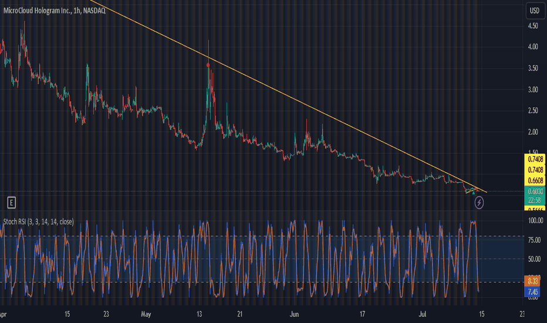Screen dimensions: 547x323
Task: Click the blue 7.45 Stoch RSI value label
Action: (x=532, y=292)
